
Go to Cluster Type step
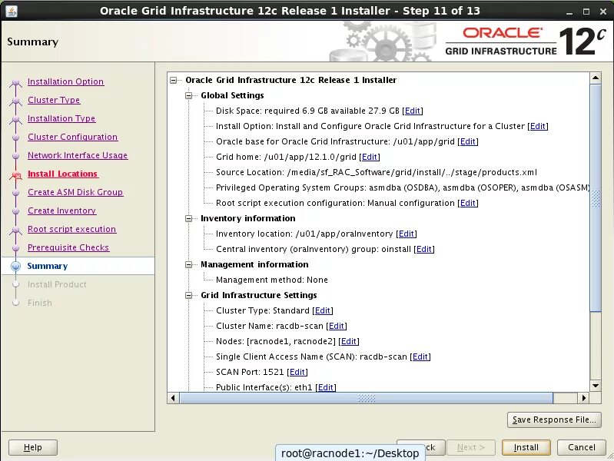pos(54,100)
